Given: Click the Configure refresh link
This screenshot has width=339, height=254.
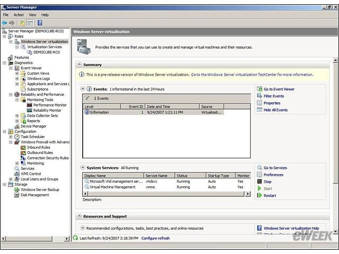Looking at the screenshot, I should (x=155, y=238).
